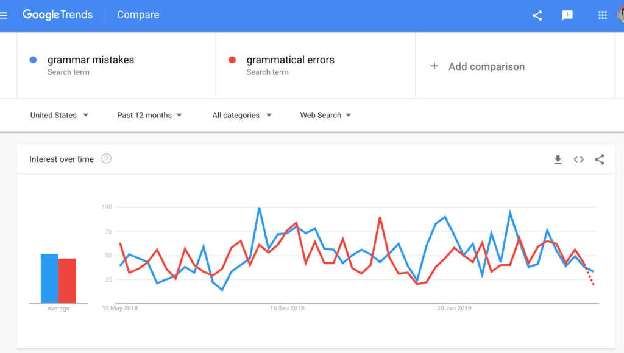Screen dimensions: 624x353
Task: Open the All categories dropdown
Action: coord(241,115)
